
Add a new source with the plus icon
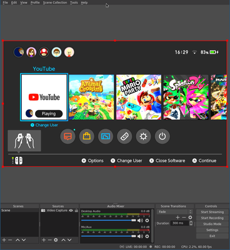point(44,240)
